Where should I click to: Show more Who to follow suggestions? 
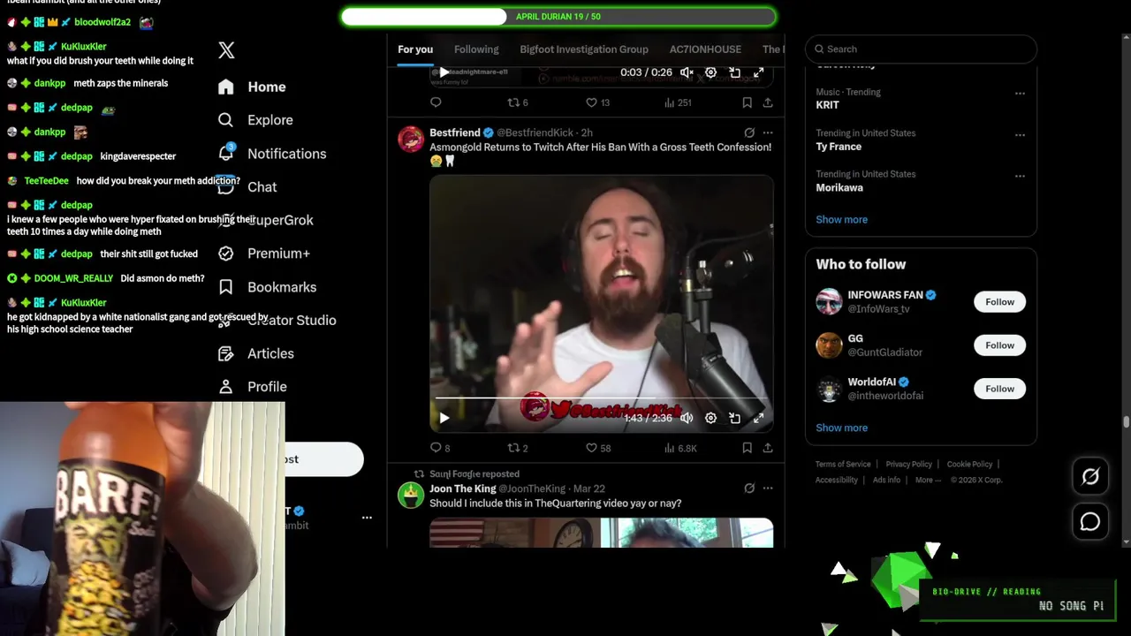(x=841, y=428)
